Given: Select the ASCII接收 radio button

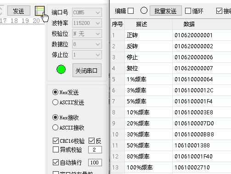Looking at the screenshot, I should 55,127.
